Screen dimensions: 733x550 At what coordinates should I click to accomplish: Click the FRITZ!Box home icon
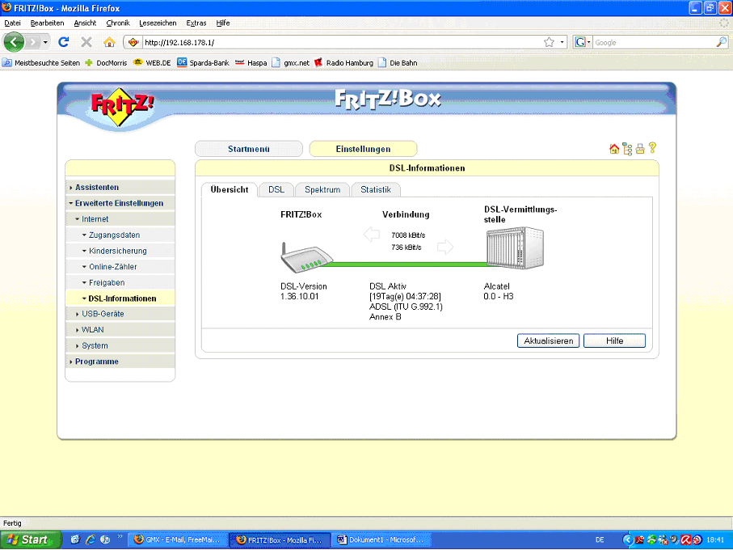click(x=613, y=149)
